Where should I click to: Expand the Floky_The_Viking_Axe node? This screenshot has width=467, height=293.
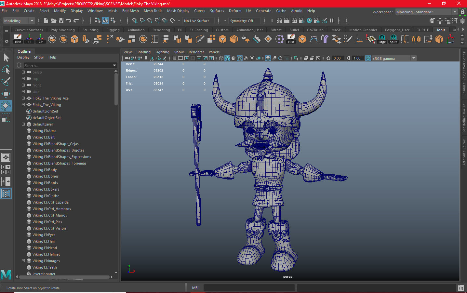tap(23, 98)
